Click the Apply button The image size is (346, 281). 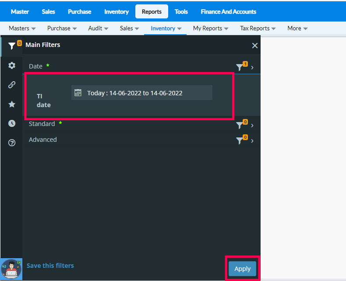click(x=242, y=269)
